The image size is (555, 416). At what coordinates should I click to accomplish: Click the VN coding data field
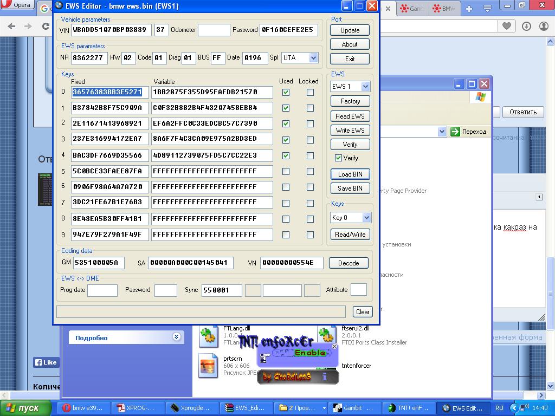(291, 263)
